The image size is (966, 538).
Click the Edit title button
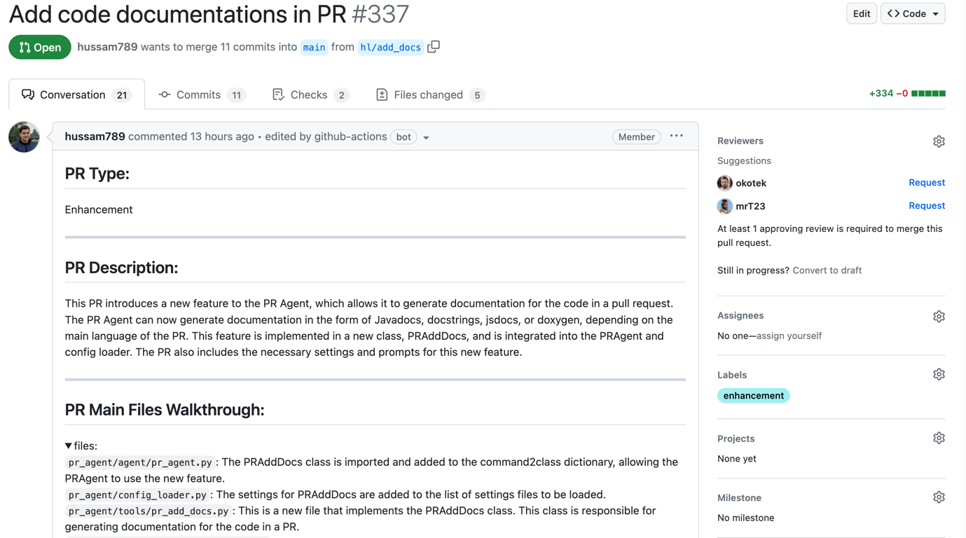pyautogui.click(x=861, y=14)
